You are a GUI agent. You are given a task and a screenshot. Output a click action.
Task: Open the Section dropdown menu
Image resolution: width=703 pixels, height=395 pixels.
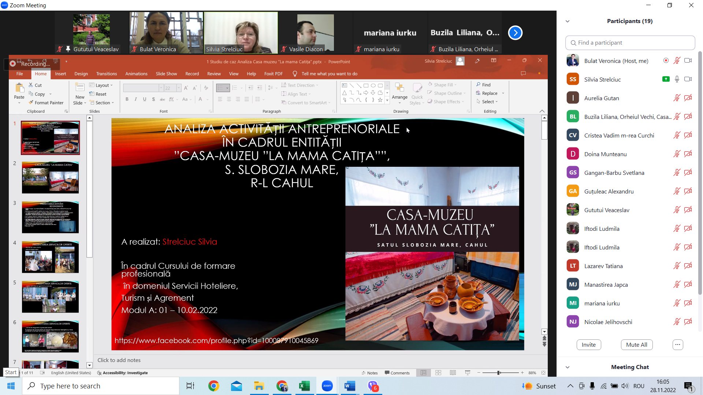point(102,103)
